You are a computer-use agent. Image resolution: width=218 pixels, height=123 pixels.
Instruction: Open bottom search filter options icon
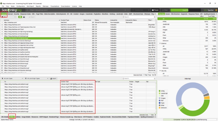155,78
